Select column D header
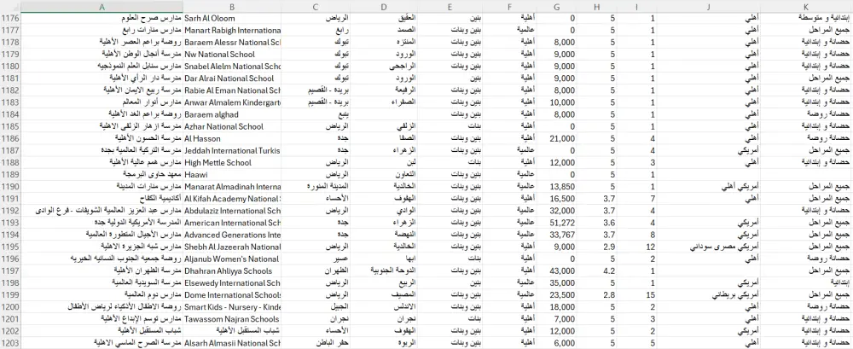Viewport: 853px width, 349px height. tap(384, 7)
